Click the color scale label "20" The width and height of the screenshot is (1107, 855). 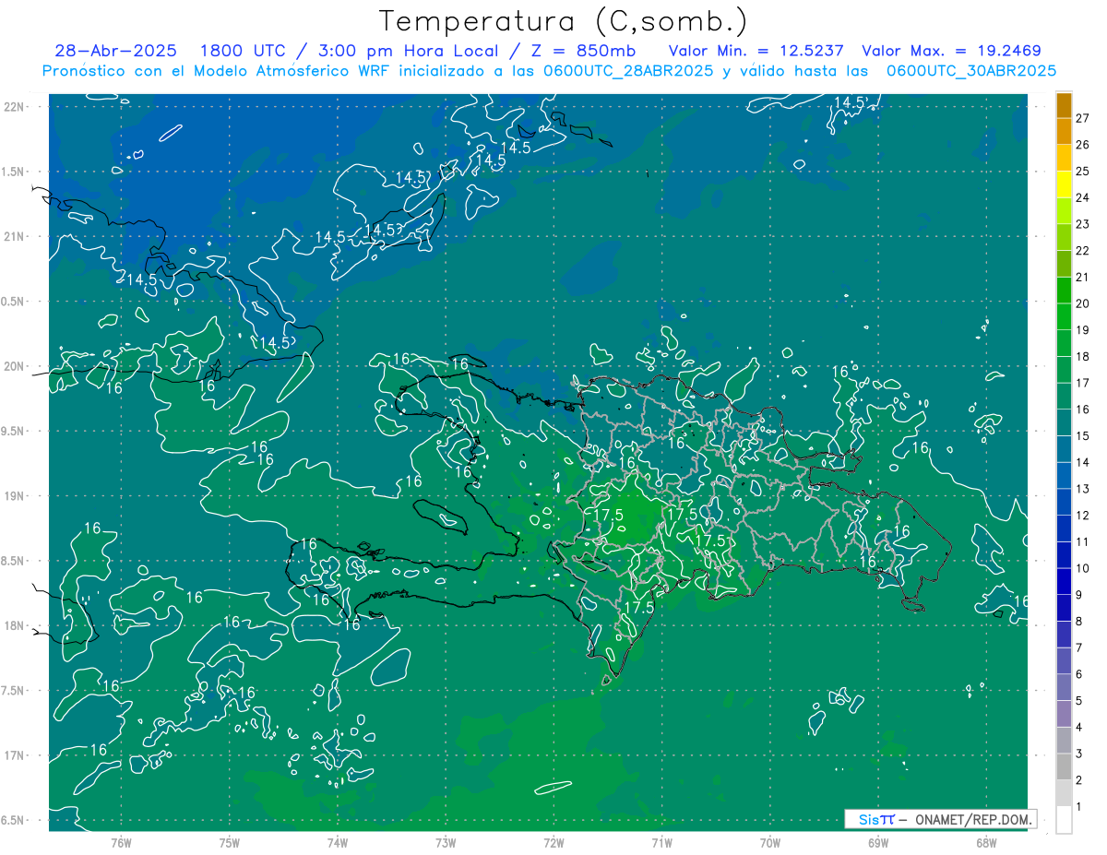[x=1083, y=303]
